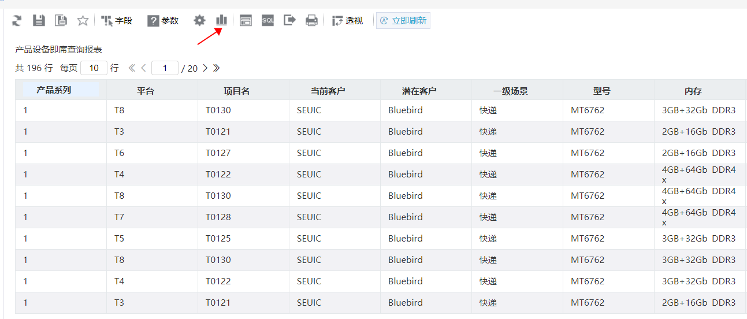747x319 pixels.
Task: Click 4GB+64Gb DDR4x in the T0128 row
Action: [698, 217]
